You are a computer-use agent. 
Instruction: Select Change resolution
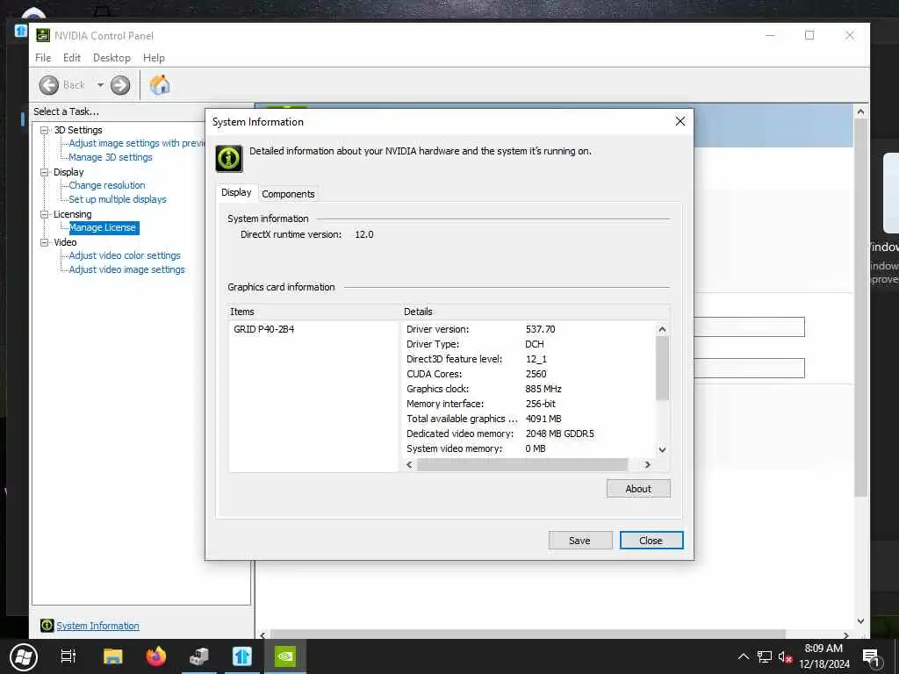[106, 185]
